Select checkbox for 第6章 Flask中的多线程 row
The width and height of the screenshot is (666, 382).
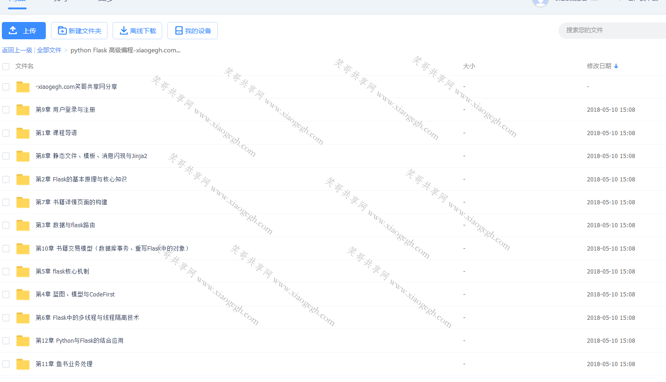6,317
